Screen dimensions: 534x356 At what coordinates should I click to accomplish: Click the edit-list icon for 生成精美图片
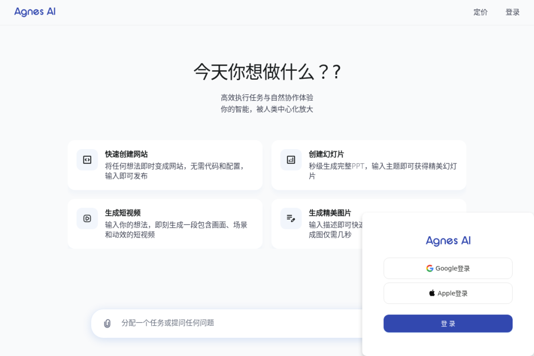[x=291, y=218]
